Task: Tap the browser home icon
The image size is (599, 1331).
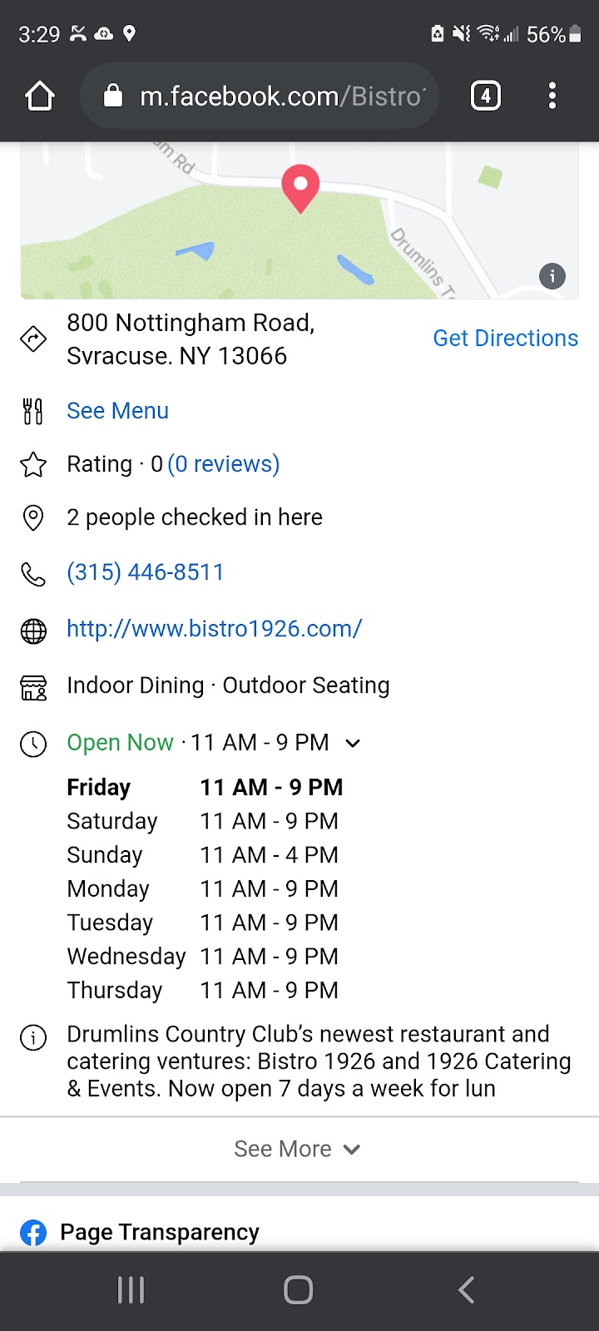Action: (40, 96)
